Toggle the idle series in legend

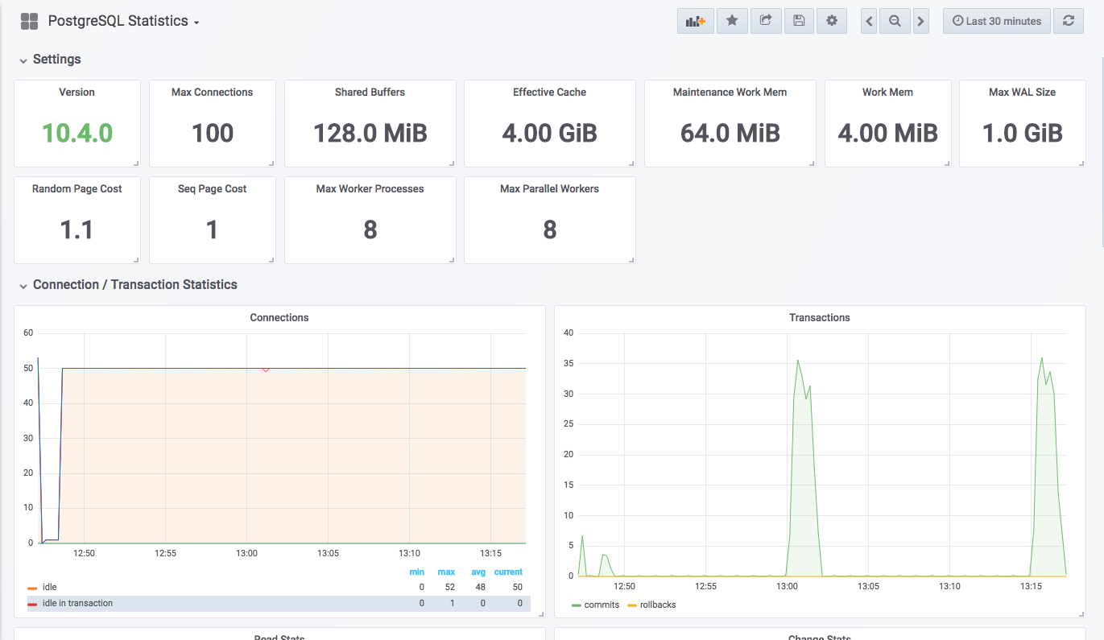pyautogui.click(x=50, y=588)
